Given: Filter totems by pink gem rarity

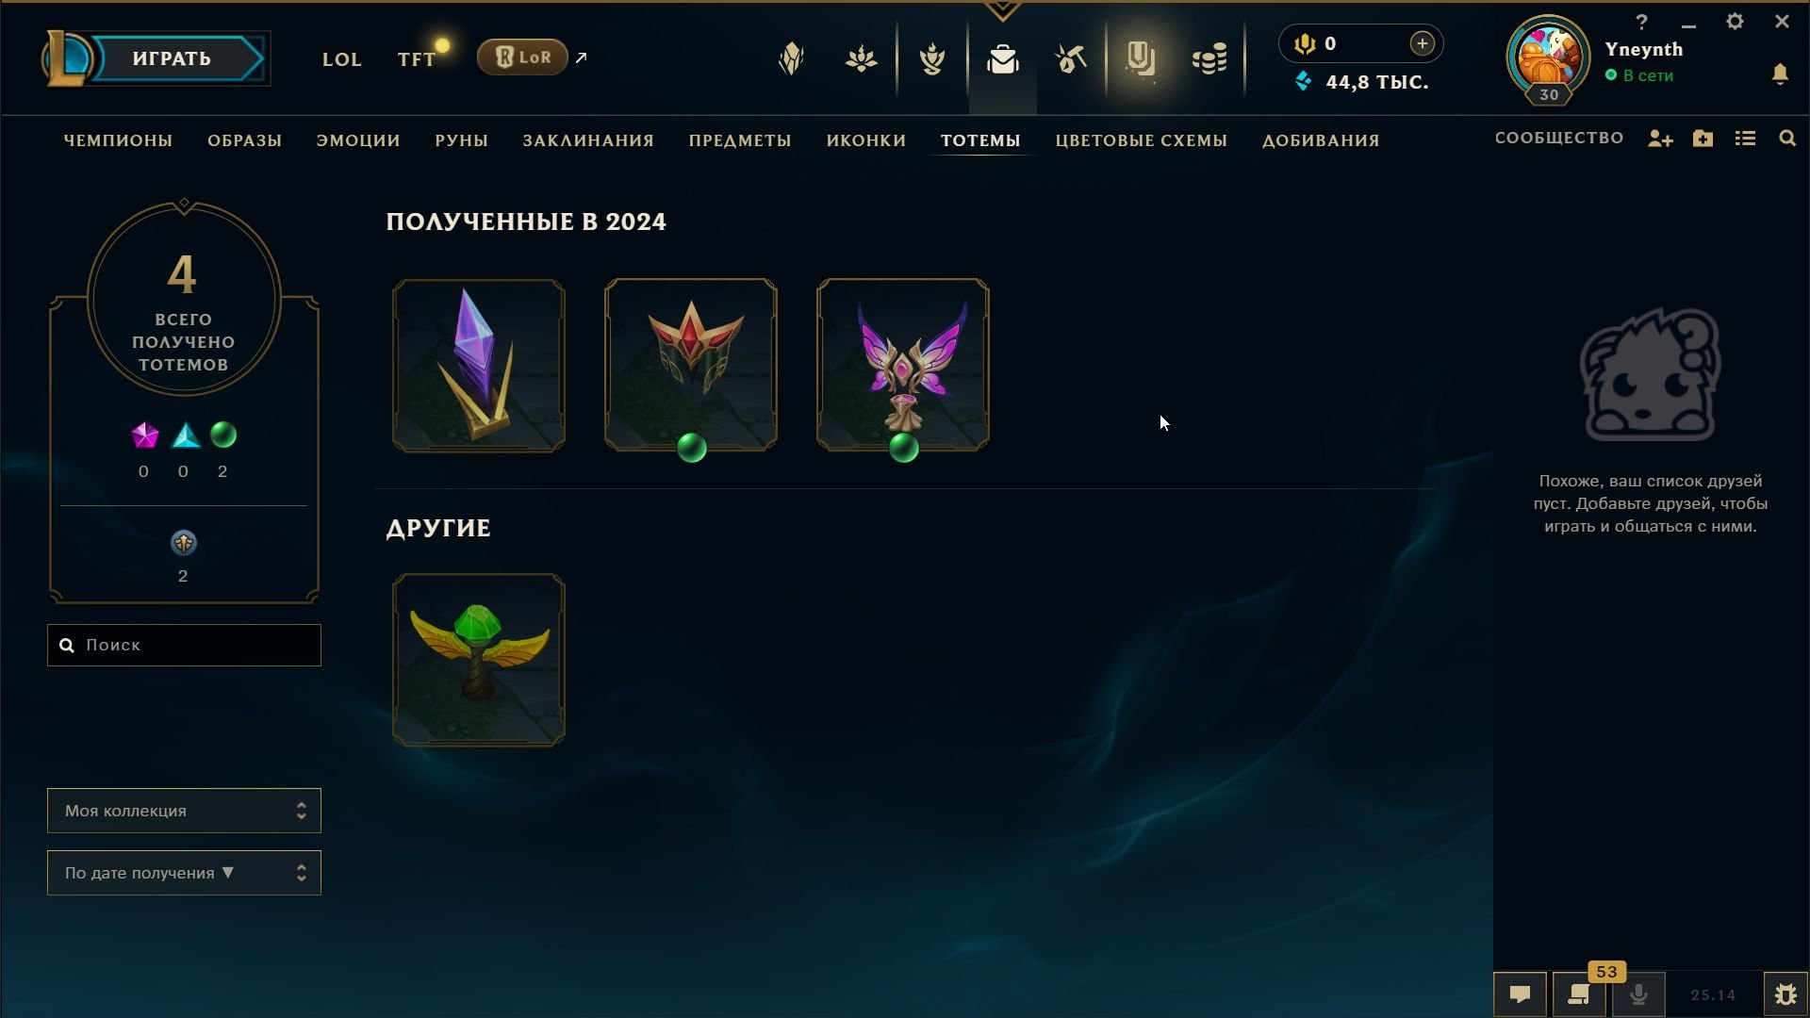Looking at the screenshot, I should pyautogui.click(x=144, y=435).
